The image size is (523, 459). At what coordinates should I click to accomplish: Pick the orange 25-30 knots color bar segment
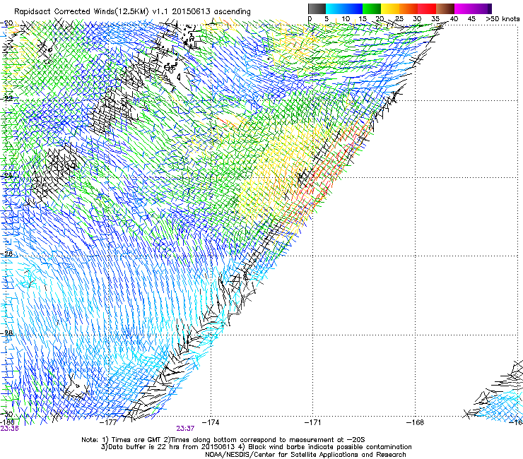[409, 8]
